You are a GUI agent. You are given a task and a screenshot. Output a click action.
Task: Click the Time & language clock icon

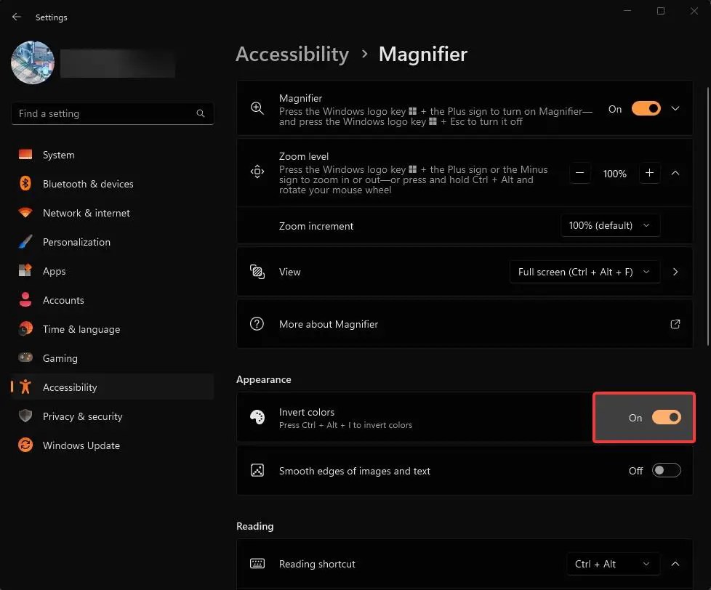pyautogui.click(x=25, y=328)
